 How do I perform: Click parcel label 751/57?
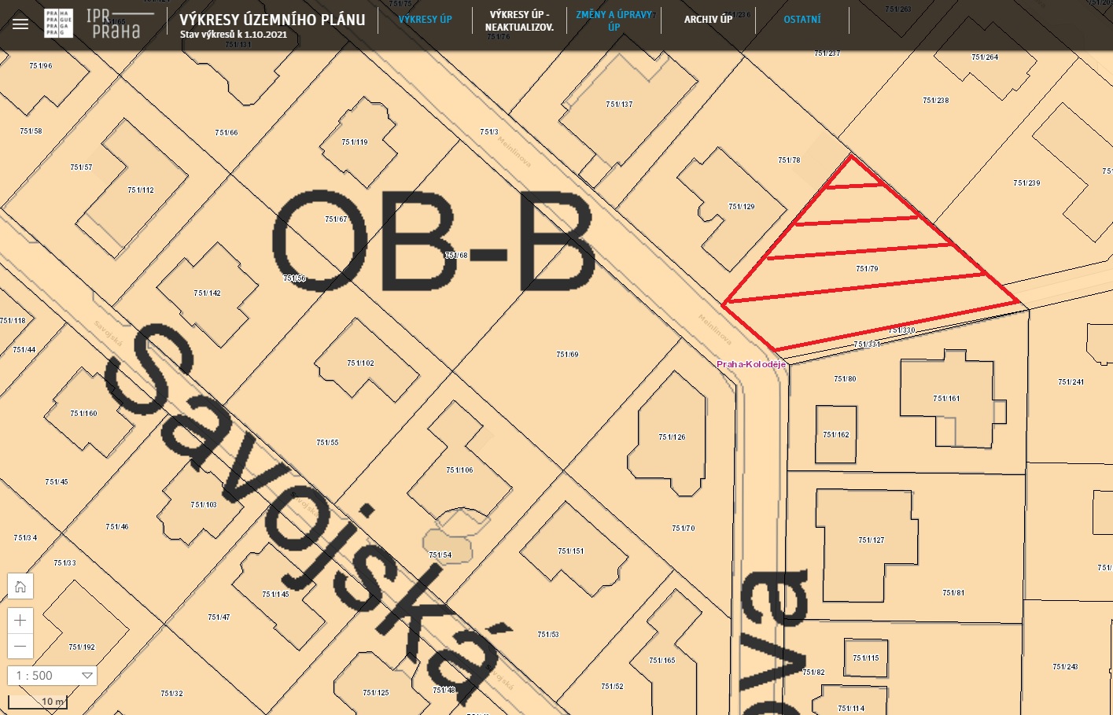(x=81, y=168)
